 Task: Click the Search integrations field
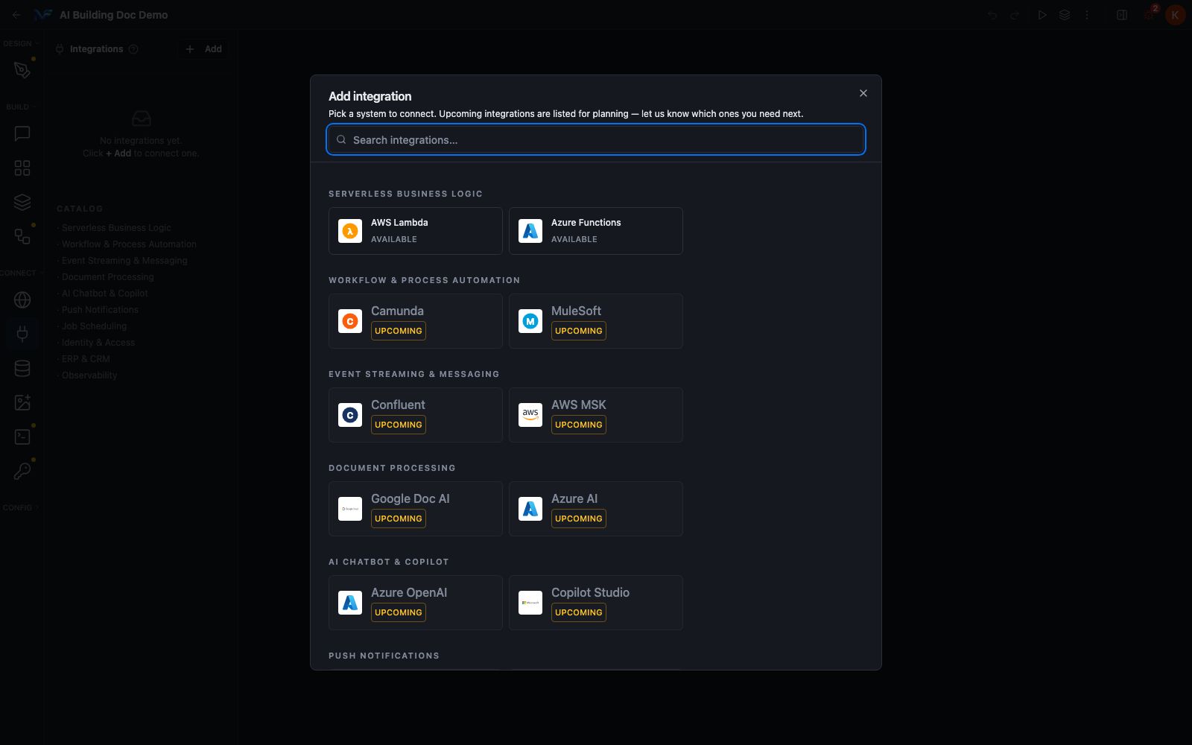pos(596,139)
